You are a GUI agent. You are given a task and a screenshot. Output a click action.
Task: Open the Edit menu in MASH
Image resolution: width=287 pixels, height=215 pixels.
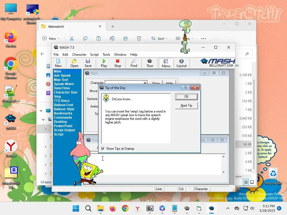[x=65, y=55]
